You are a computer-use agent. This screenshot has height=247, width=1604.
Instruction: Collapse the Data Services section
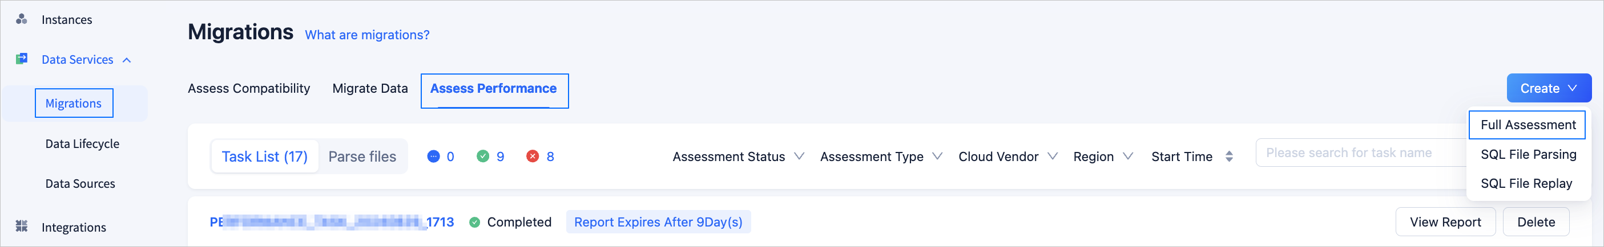(x=127, y=60)
